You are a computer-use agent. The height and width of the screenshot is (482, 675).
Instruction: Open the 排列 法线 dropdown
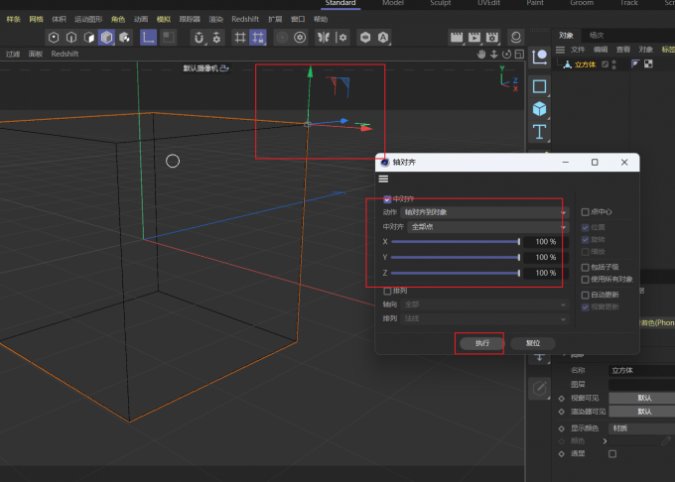point(484,318)
